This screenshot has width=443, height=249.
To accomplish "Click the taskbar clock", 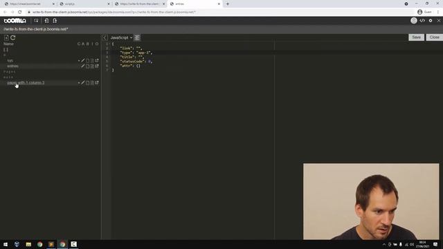I will [423, 244].
